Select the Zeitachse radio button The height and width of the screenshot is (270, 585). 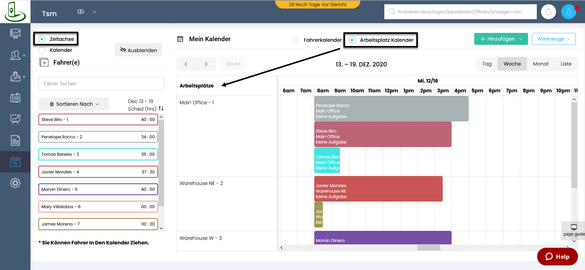42,39
